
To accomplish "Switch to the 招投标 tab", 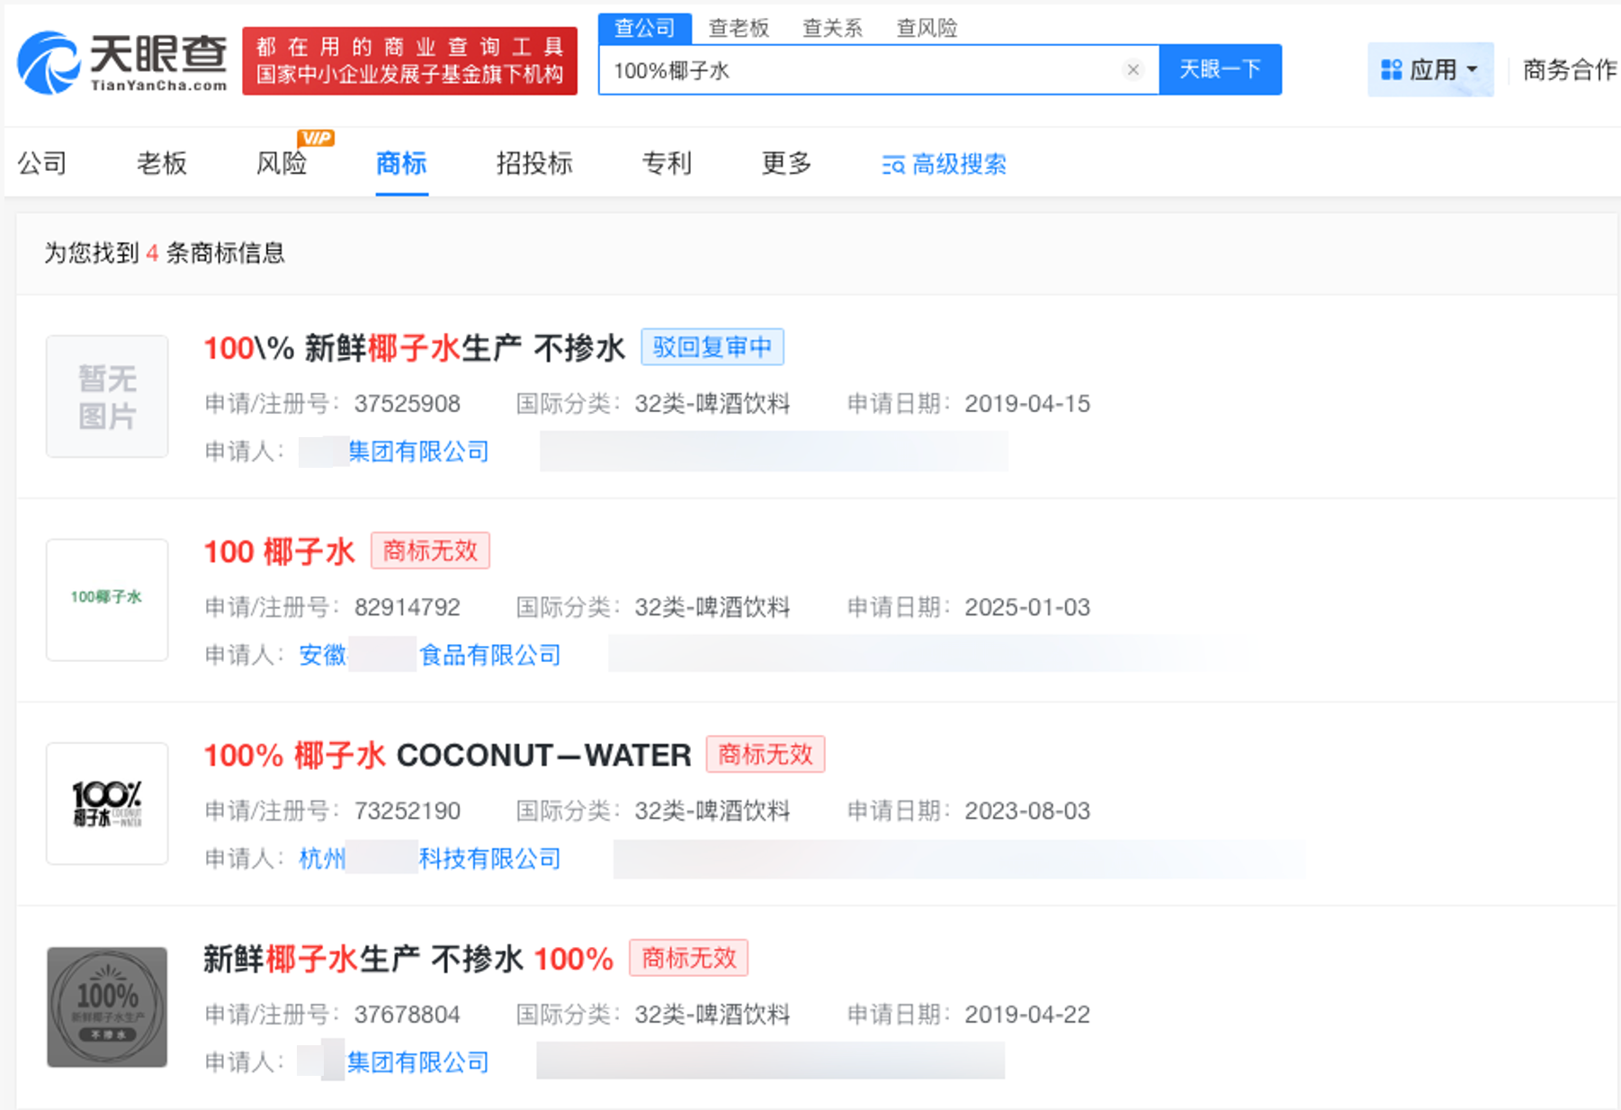I will [534, 164].
